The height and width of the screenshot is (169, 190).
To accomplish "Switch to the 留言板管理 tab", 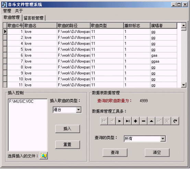I will [34, 18].
